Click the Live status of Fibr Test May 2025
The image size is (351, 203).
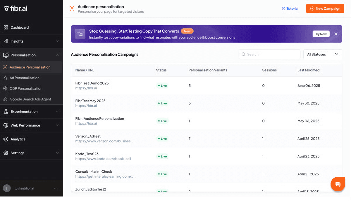[x=162, y=103]
